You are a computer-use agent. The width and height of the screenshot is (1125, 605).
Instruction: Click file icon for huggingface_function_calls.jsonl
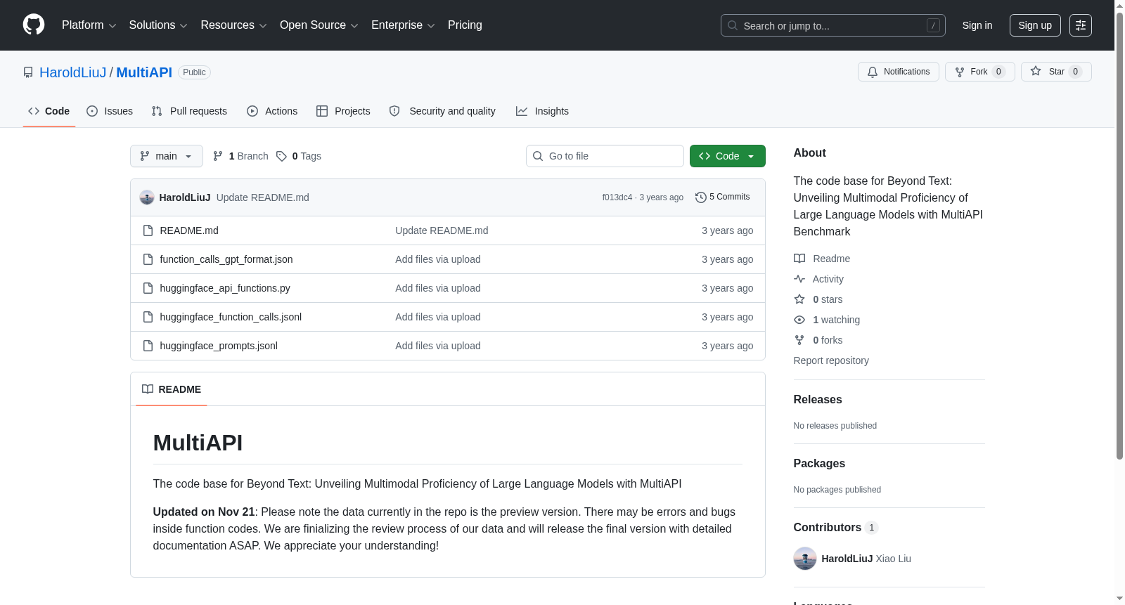148,317
